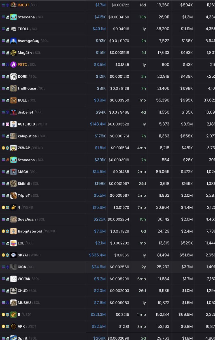Click the WOJAK token logo

(x=13, y=279)
